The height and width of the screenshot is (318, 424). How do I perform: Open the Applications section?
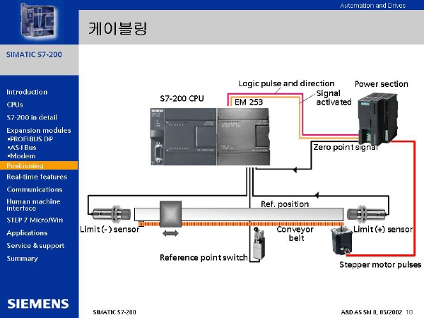pos(27,232)
